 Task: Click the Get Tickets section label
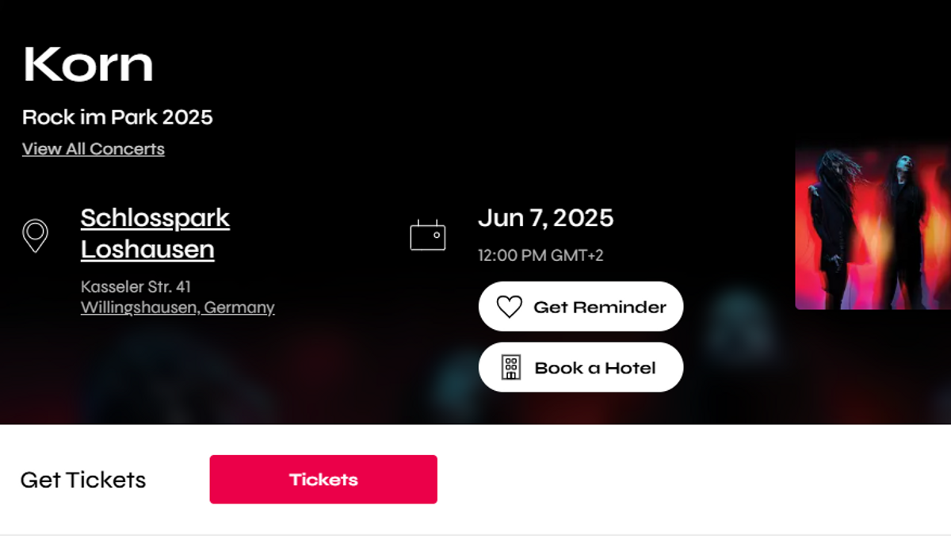pyautogui.click(x=83, y=480)
